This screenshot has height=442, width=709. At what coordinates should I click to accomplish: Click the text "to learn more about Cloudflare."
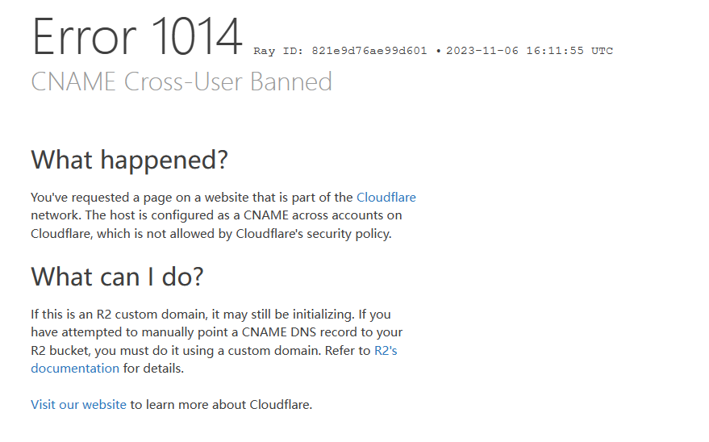[x=221, y=404]
